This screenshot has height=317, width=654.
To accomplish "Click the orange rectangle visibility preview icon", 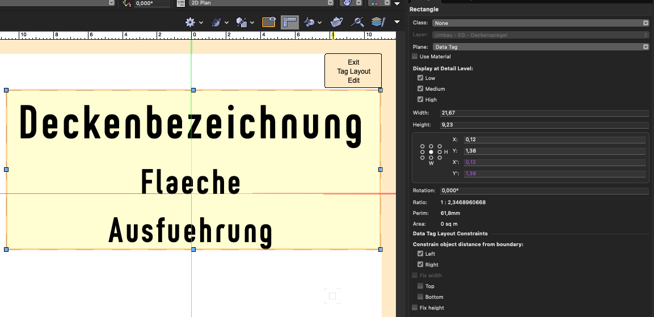I will point(269,22).
